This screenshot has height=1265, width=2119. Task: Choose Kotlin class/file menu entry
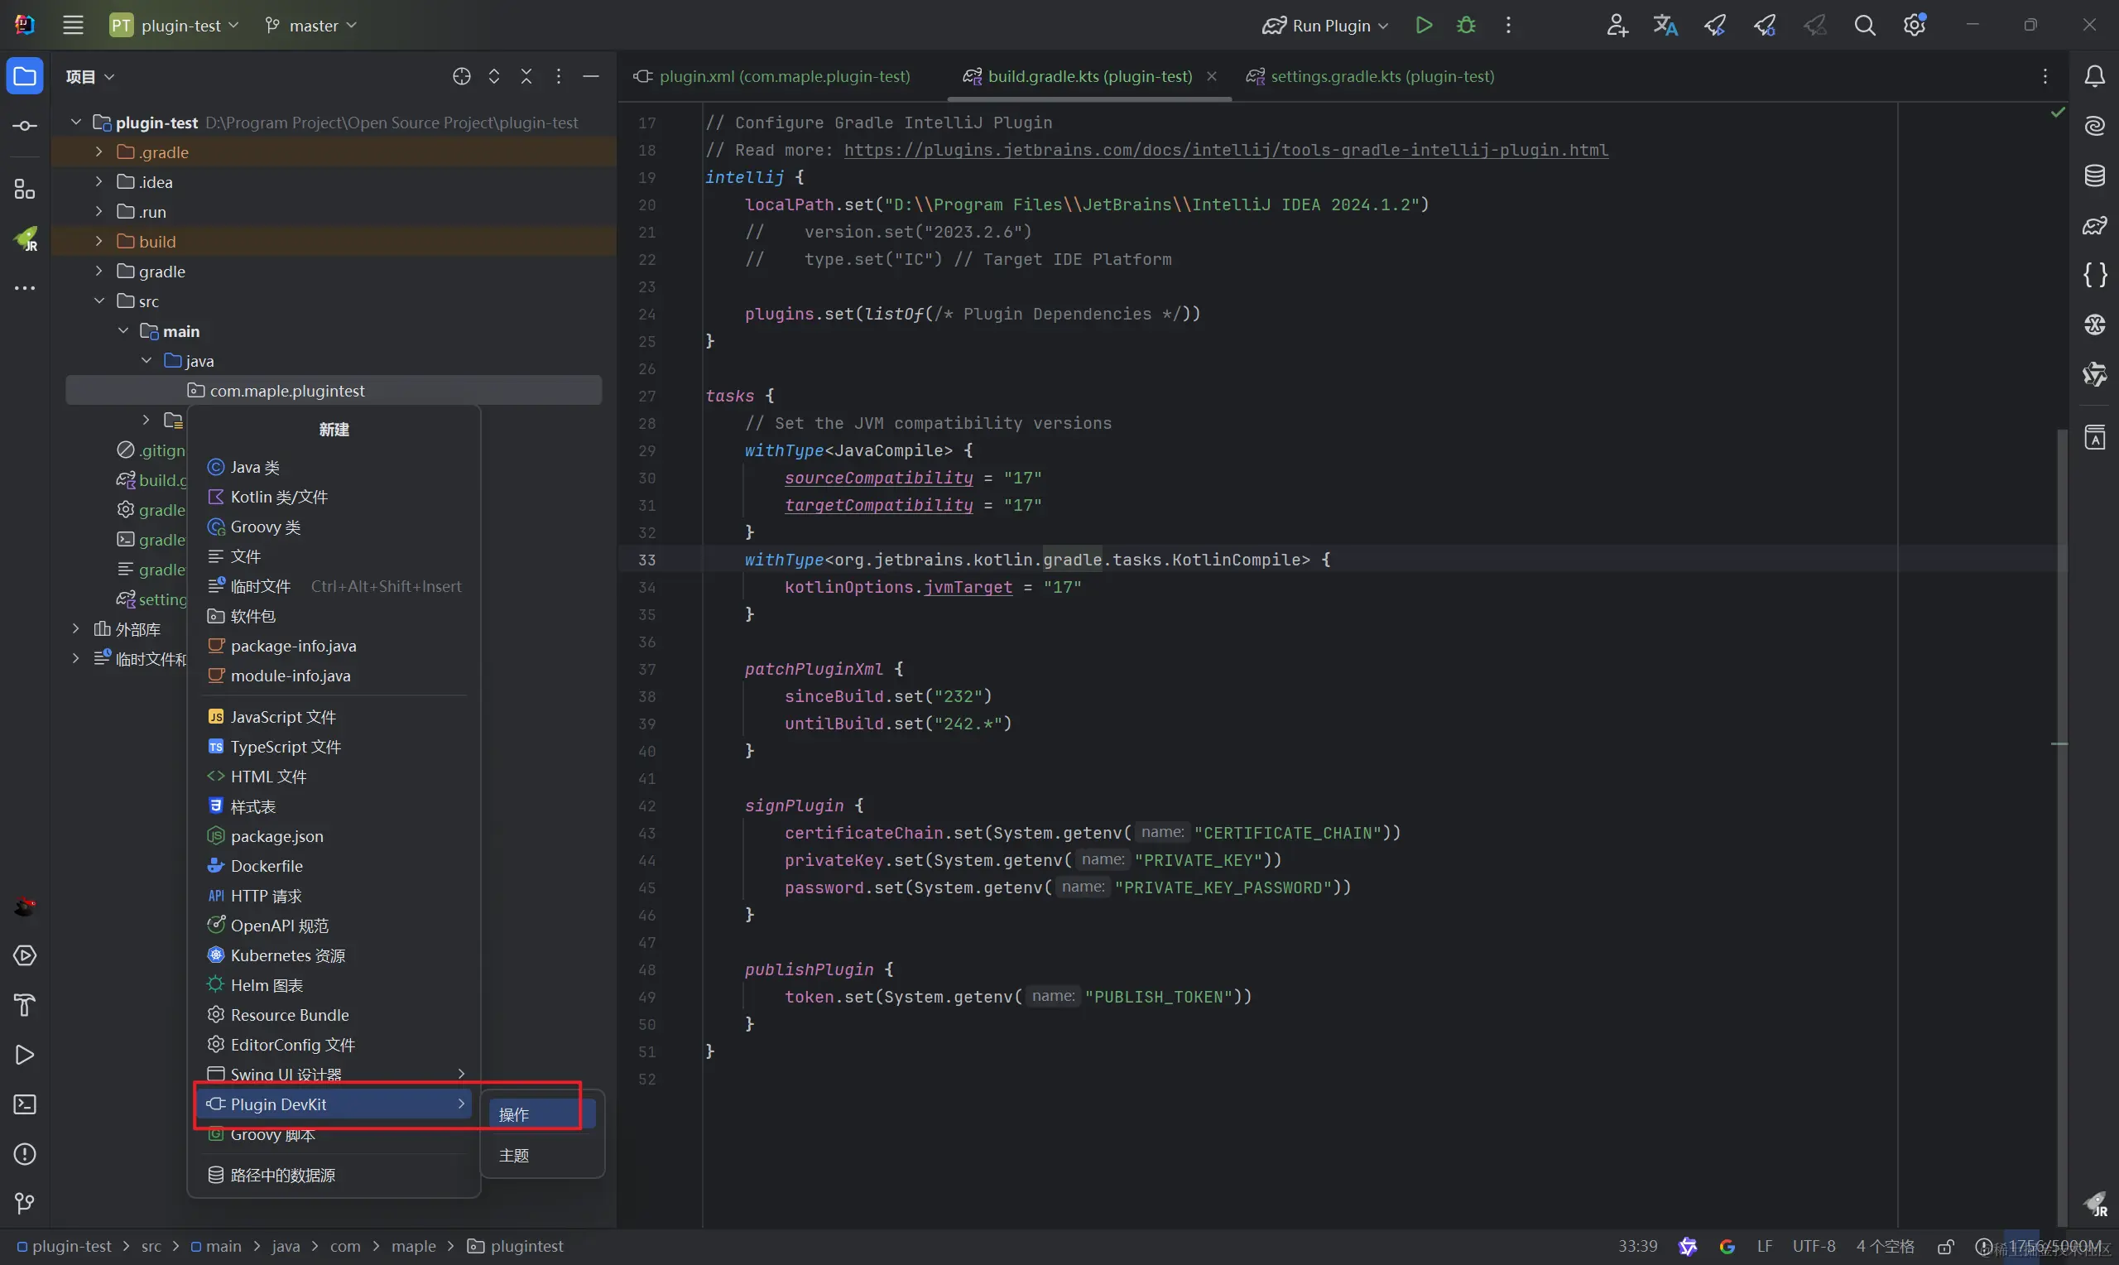click(x=334, y=497)
